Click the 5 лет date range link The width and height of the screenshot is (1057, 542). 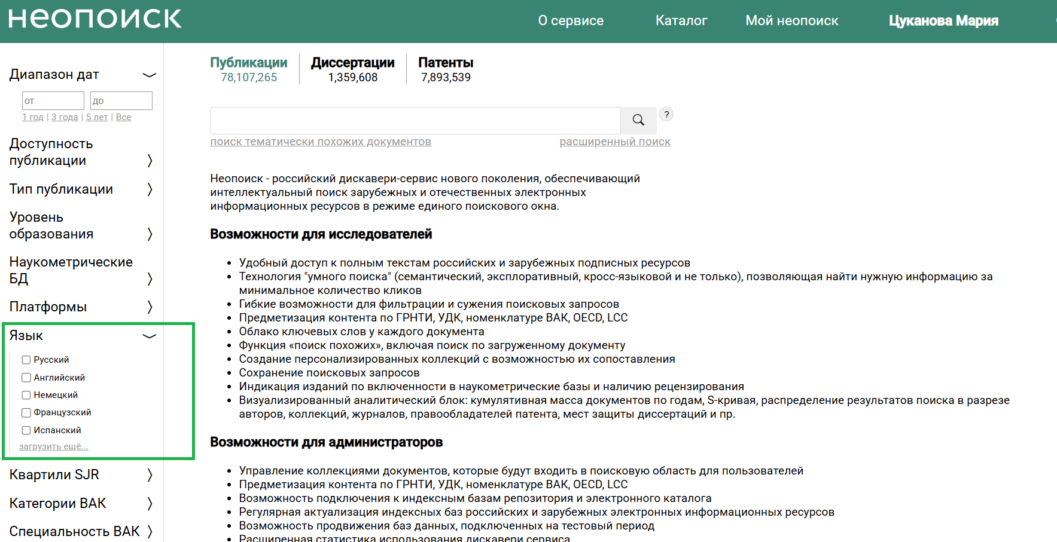97,117
